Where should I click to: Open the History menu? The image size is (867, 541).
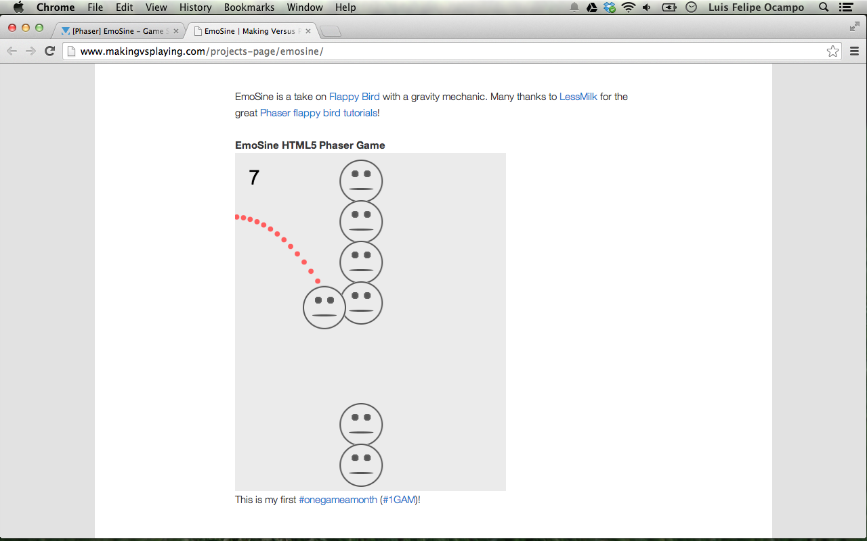(196, 7)
